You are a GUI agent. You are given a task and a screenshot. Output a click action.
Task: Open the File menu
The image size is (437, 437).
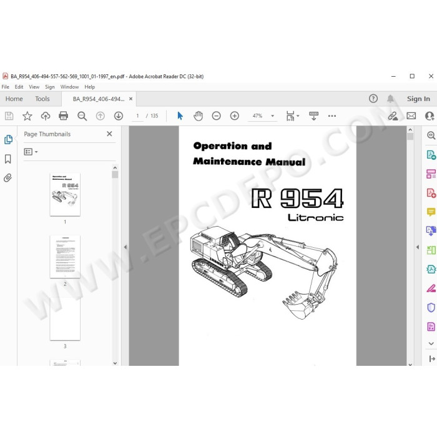pyautogui.click(x=5, y=87)
